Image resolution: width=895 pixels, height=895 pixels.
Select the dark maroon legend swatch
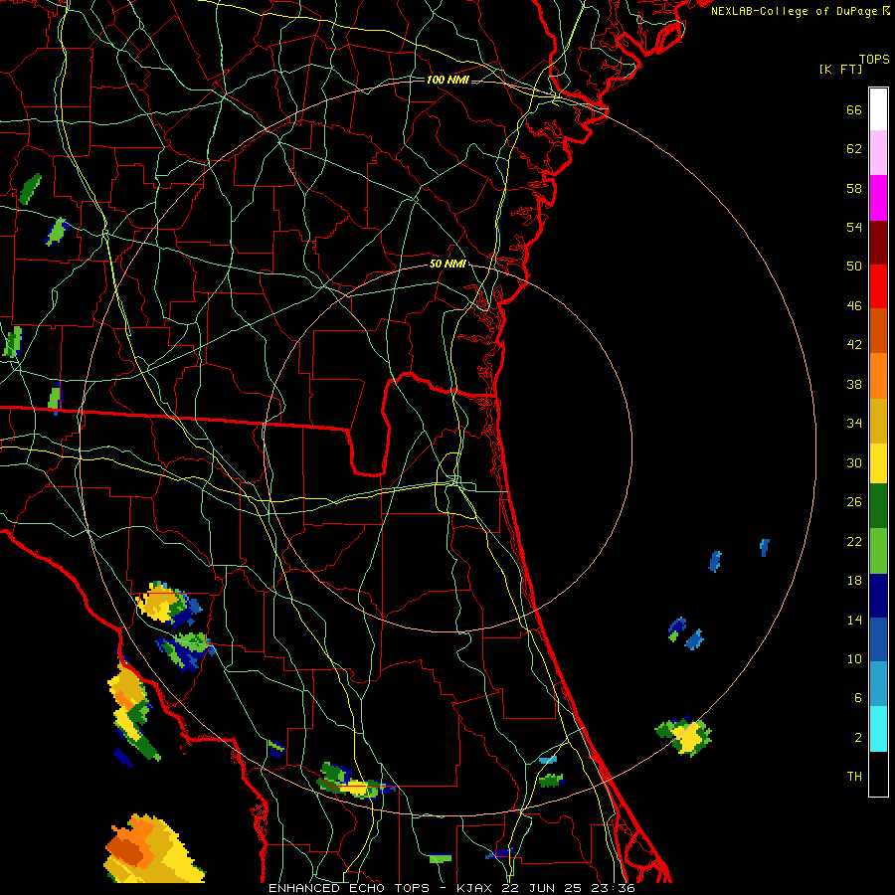pos(878,243)
